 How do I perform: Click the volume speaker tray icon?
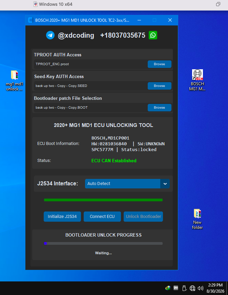[201, 288]
